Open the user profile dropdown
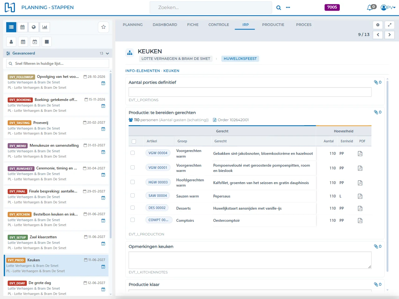399x299 pixels. 388,7
